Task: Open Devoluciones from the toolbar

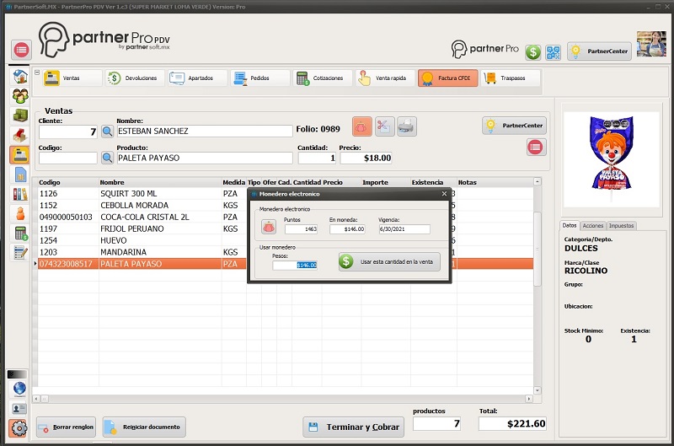Action: 135,78
